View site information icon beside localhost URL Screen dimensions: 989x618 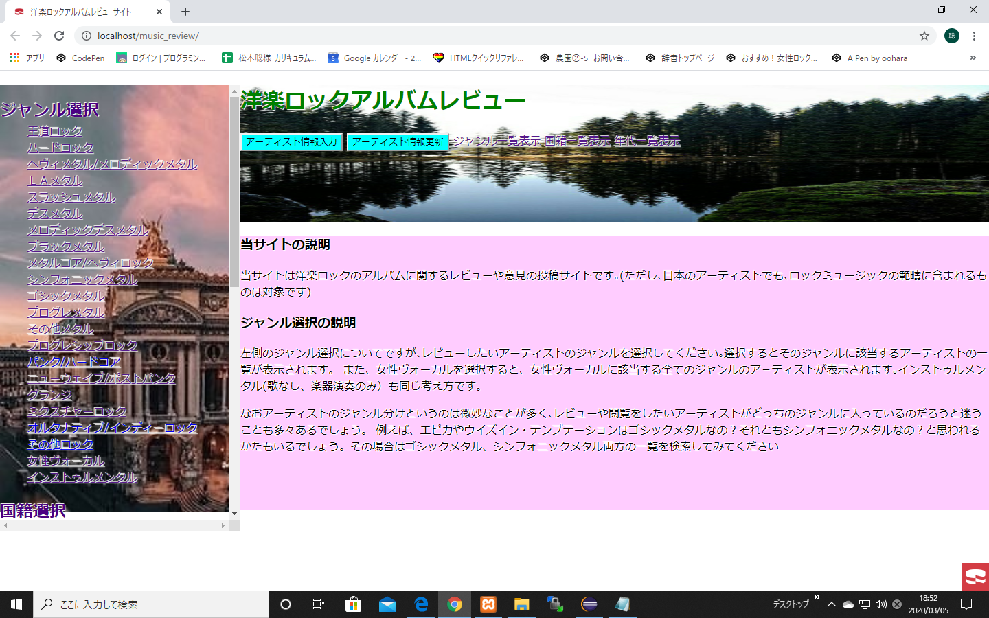(87, 36)
